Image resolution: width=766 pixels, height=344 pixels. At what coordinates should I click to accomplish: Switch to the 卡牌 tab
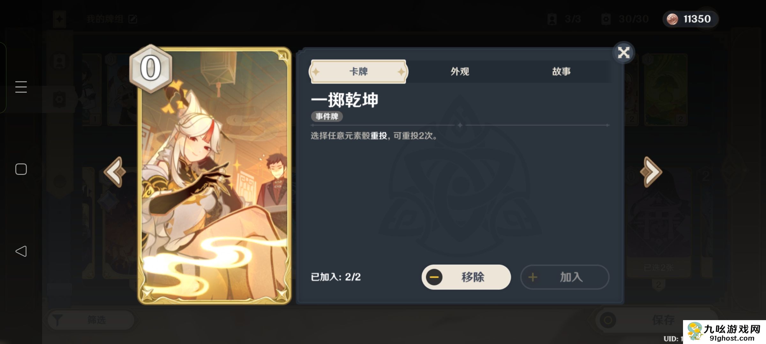pyautogui.click(x=358, y=71)
